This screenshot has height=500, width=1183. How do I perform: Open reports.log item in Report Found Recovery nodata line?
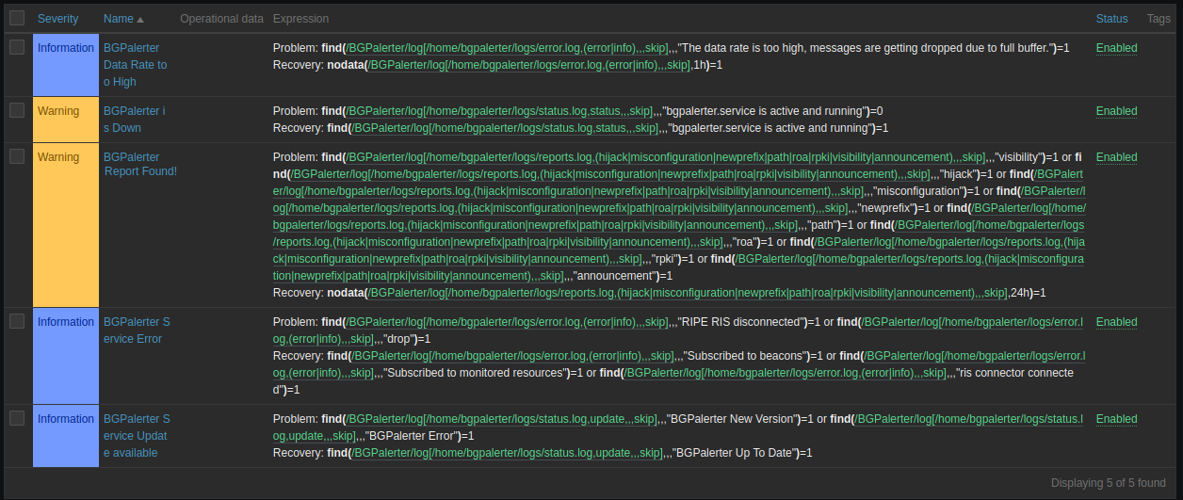(x=689, y=293)
